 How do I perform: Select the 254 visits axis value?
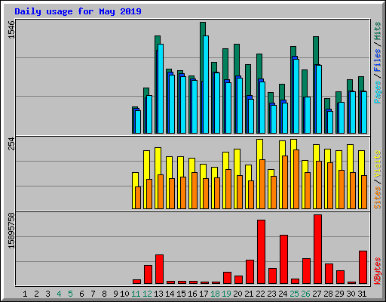tap(11, 143)
